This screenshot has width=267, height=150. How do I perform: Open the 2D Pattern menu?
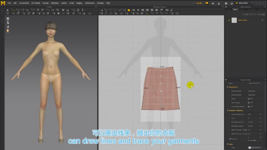pos(36,3)
